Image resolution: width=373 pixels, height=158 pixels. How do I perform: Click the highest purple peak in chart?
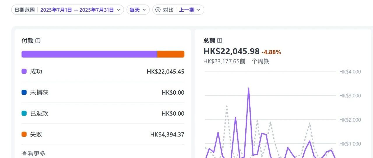tap(249, 88)
